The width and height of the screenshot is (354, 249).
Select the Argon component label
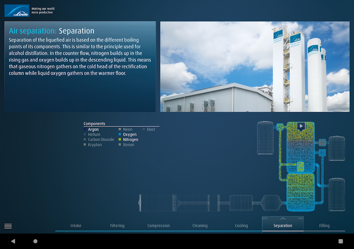pyautogui.click(x=93, y=129)
